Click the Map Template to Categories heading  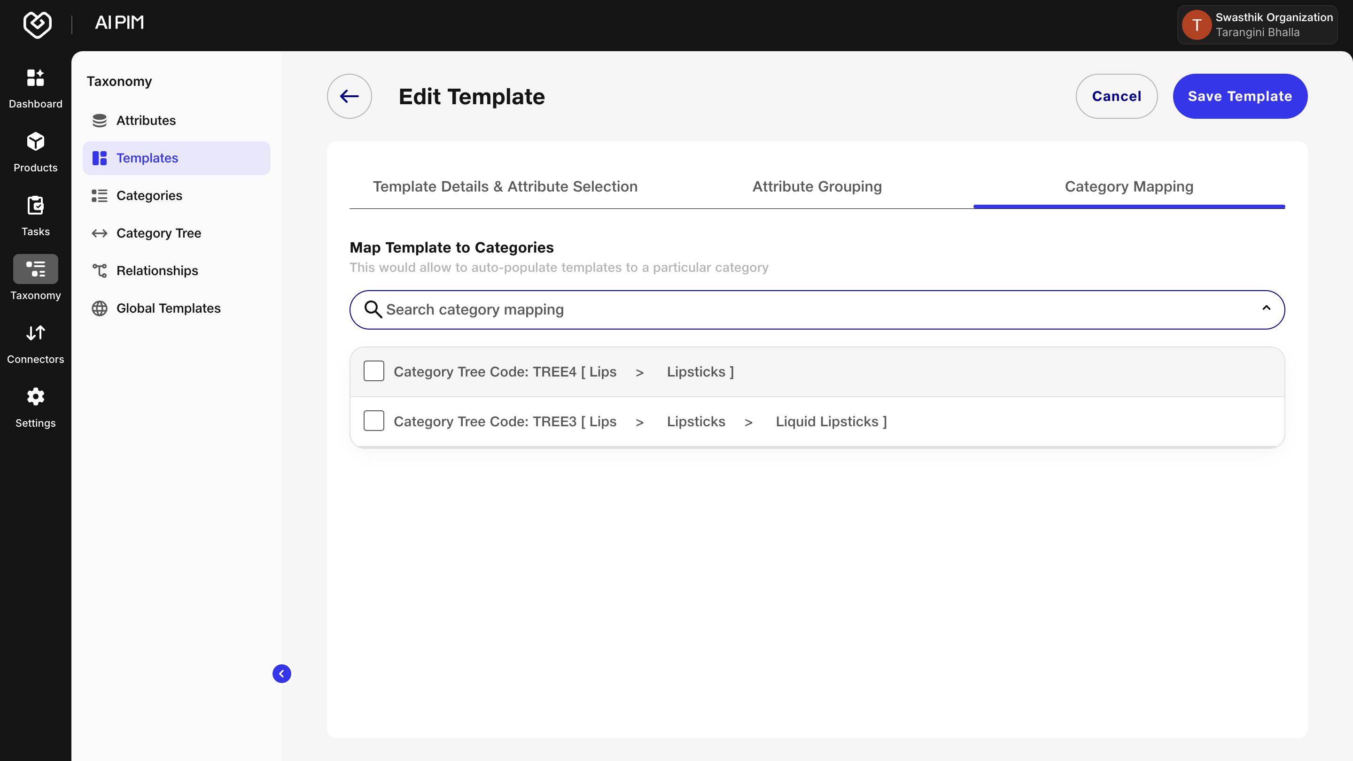point(451,248)
